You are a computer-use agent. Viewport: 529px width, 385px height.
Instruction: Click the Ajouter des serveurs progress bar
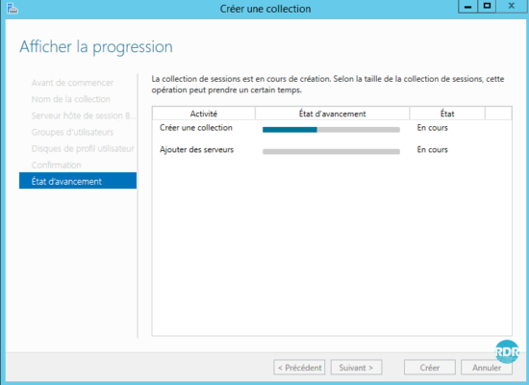pos(331,152)
